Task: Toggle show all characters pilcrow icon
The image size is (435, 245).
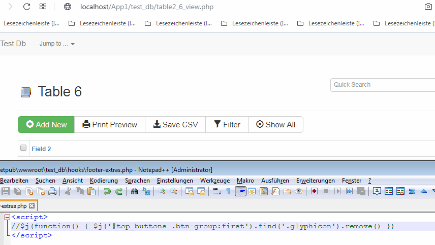Action: (x=228, y=191)
